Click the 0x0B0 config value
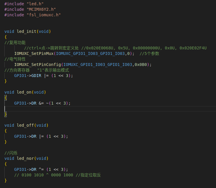Viewport: 216px width, 188px height. point(141,65)
